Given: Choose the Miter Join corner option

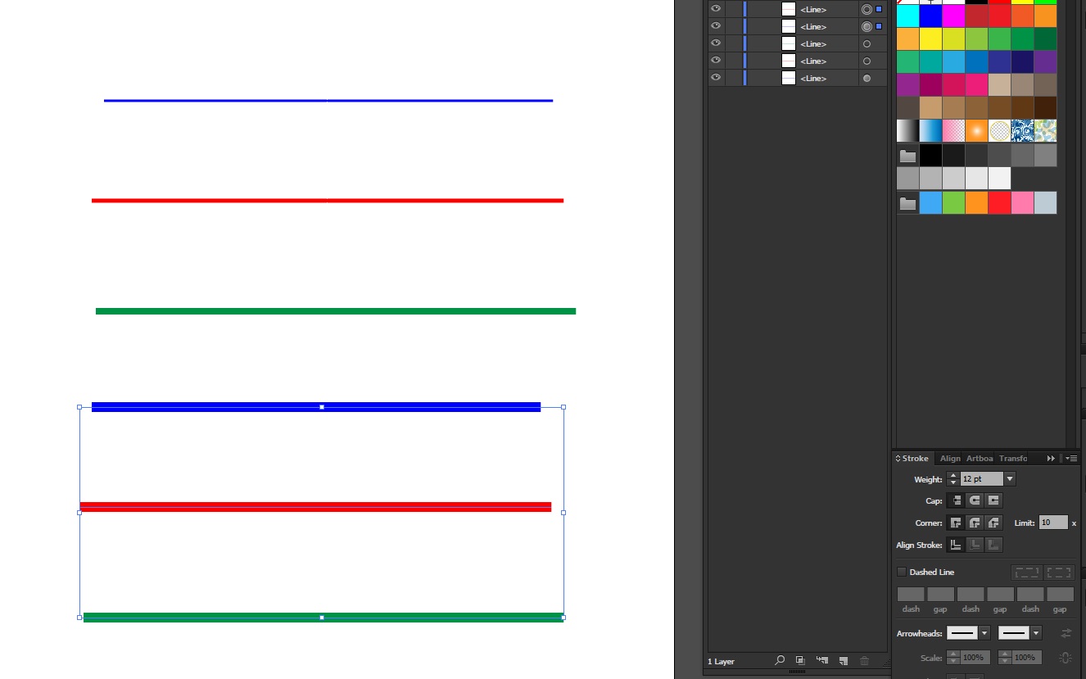Looking at the screenshot, I should coord(955,523).
